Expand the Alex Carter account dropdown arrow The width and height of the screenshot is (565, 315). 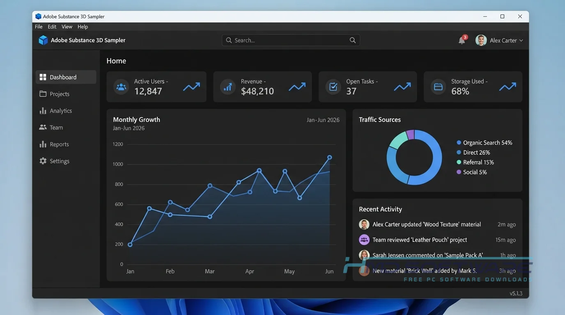coord(521,41)
